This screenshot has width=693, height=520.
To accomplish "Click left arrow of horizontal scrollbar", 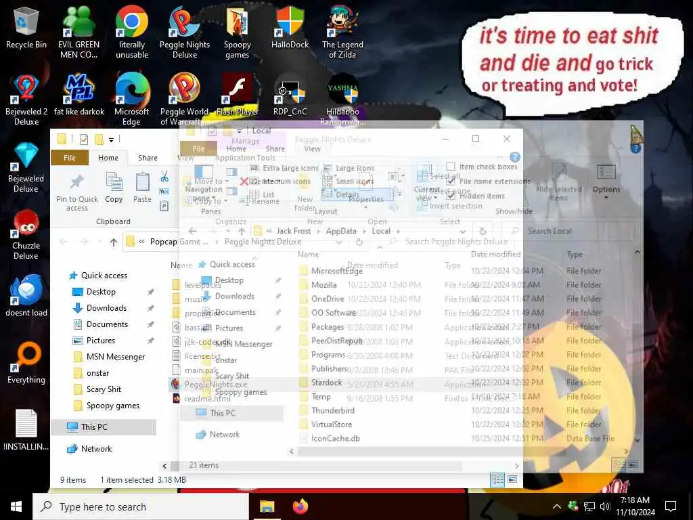I will 164,466.
